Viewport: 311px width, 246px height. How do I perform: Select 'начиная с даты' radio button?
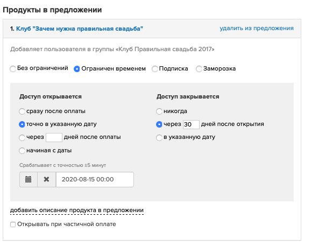pyautogui.click(x=22, y=151)
